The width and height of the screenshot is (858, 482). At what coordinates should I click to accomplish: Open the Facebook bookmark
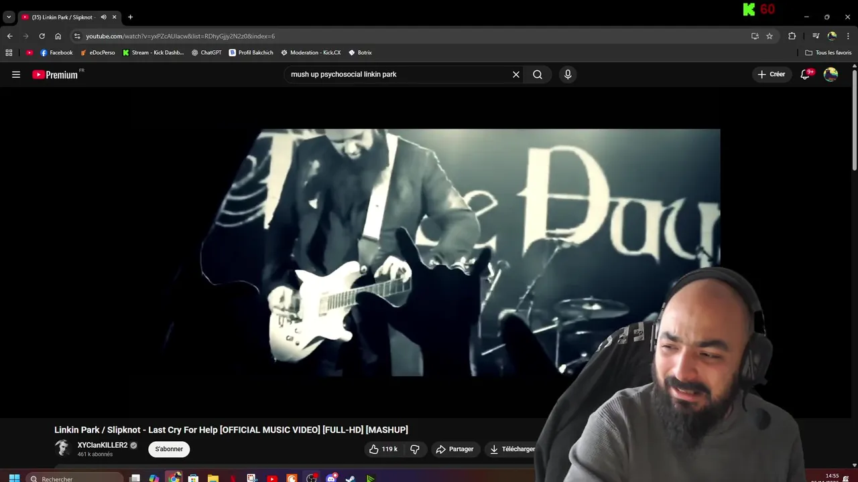click(56, 52)
